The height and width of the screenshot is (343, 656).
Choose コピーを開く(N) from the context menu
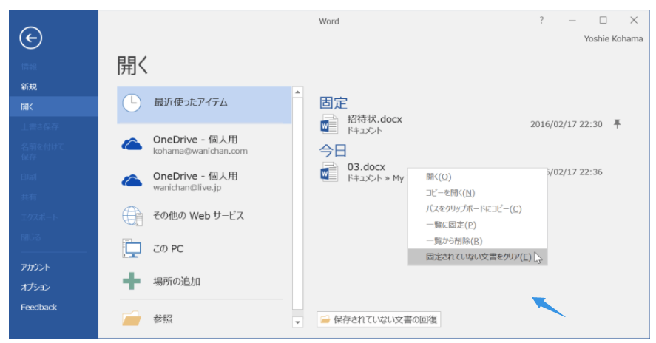tap(477, 193)
